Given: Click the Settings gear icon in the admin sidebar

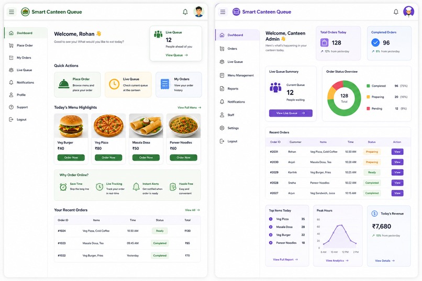Looking at the screenshot, I should [222, 128].
